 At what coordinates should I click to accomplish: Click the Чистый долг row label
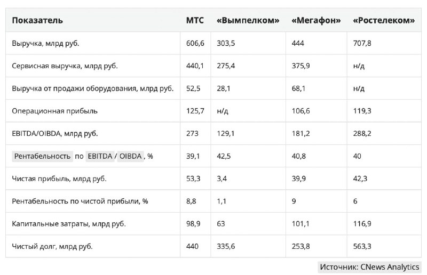tap(52, 246)
